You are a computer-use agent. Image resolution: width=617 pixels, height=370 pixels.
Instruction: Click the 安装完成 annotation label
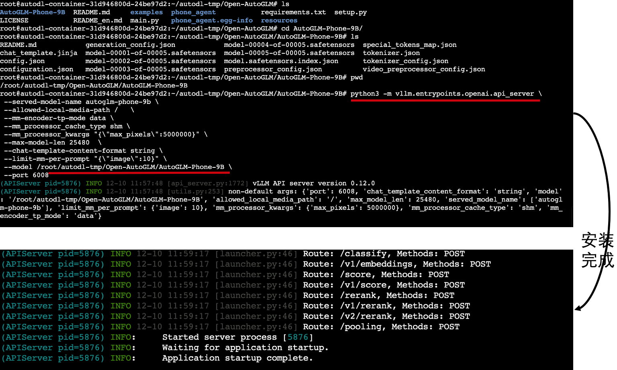597,250
